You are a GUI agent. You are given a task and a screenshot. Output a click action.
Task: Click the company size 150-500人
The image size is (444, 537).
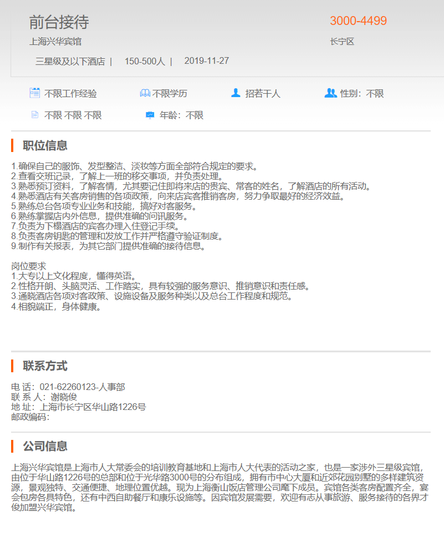click(145, 61)
